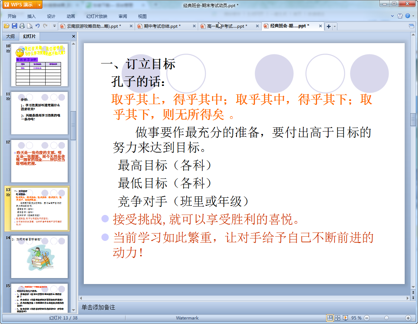The image size is (418, 324).
Task: Undo the last action
Action: (x=38, y=26)
